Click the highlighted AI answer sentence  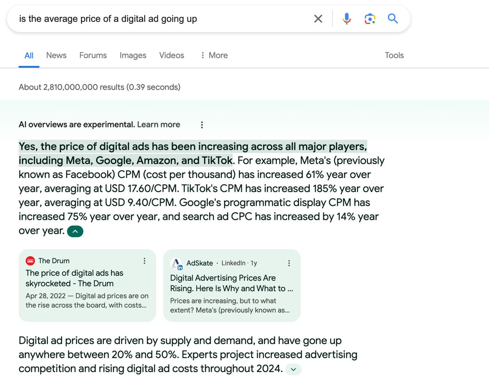tap(193, 153)
